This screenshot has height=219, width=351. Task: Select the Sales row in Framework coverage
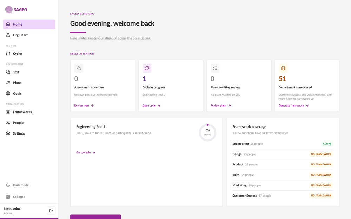tap(283, 175)
